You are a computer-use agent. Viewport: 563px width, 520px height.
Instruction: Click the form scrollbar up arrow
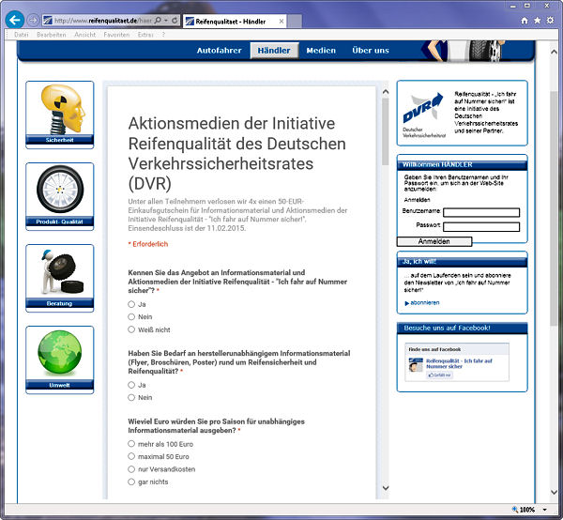(x=386, y=92)
